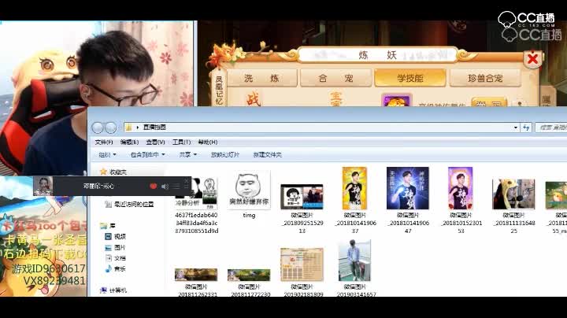Open the 查看(V) menu
This screenshot has width=567, height=318.
tap(155, 142)
